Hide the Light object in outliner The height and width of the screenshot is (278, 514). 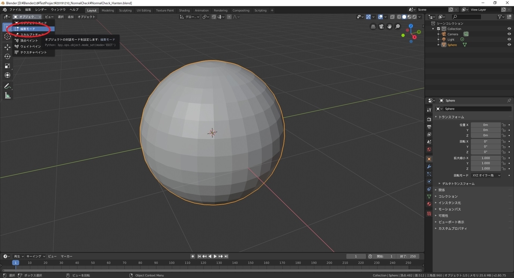(509, 39)
